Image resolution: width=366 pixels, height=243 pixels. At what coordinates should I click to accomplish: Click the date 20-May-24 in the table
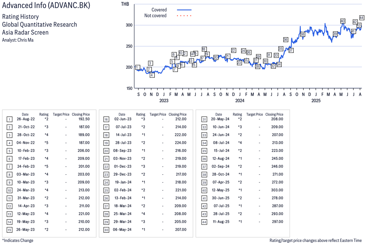(x=220, y=119)
